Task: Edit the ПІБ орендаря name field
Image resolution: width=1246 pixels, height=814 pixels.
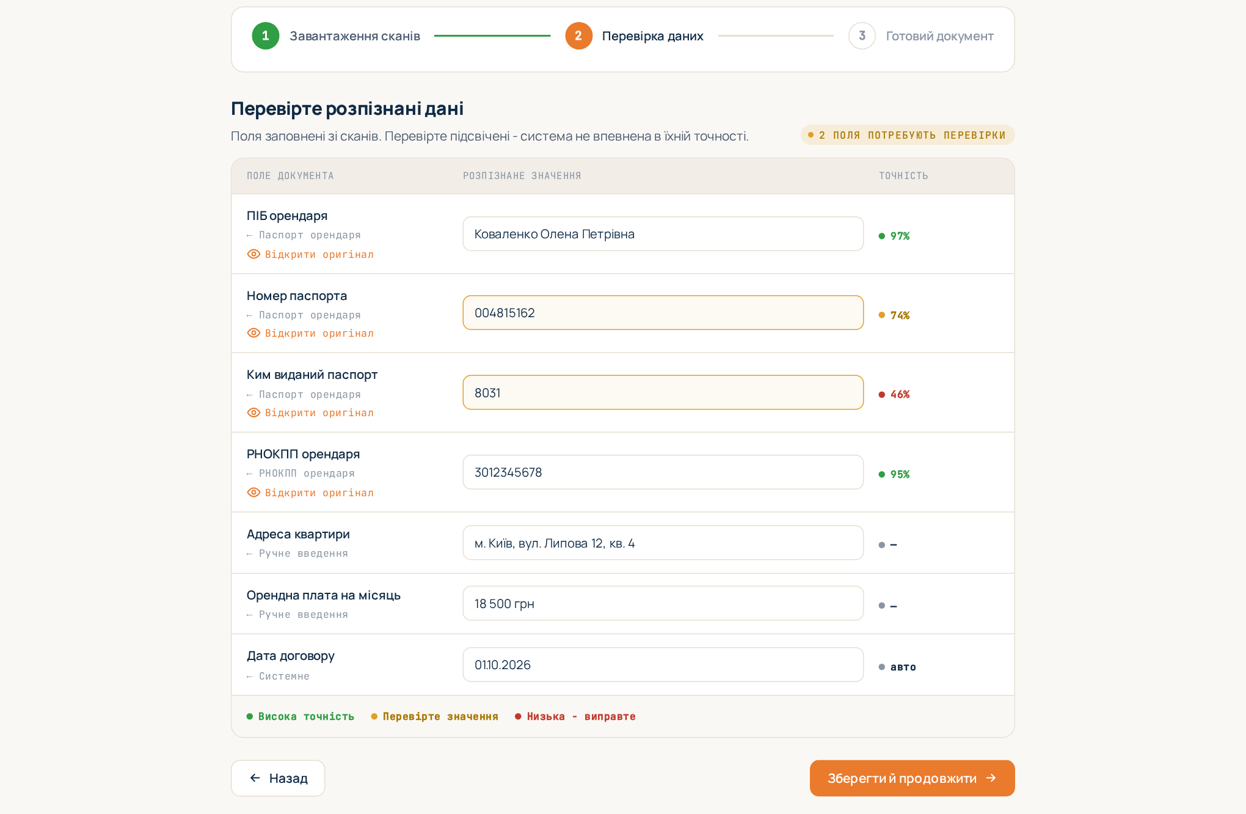Action: tap(663, 234)
